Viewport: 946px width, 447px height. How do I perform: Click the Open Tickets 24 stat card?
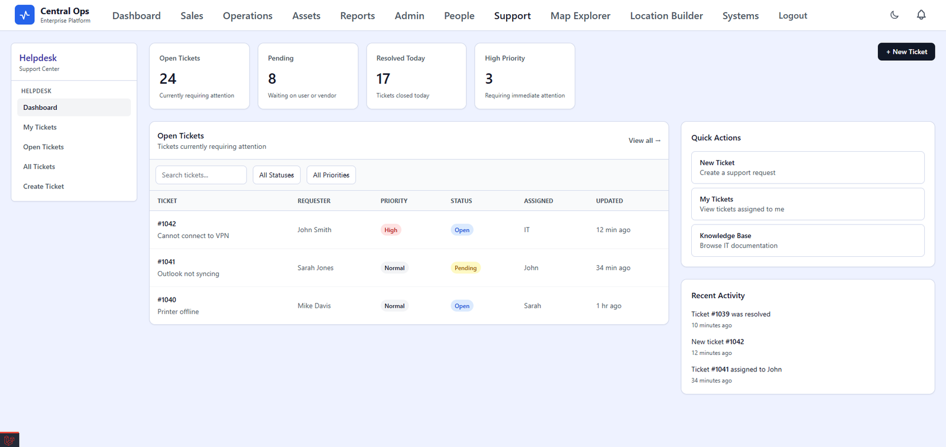[x=199, y=76]
